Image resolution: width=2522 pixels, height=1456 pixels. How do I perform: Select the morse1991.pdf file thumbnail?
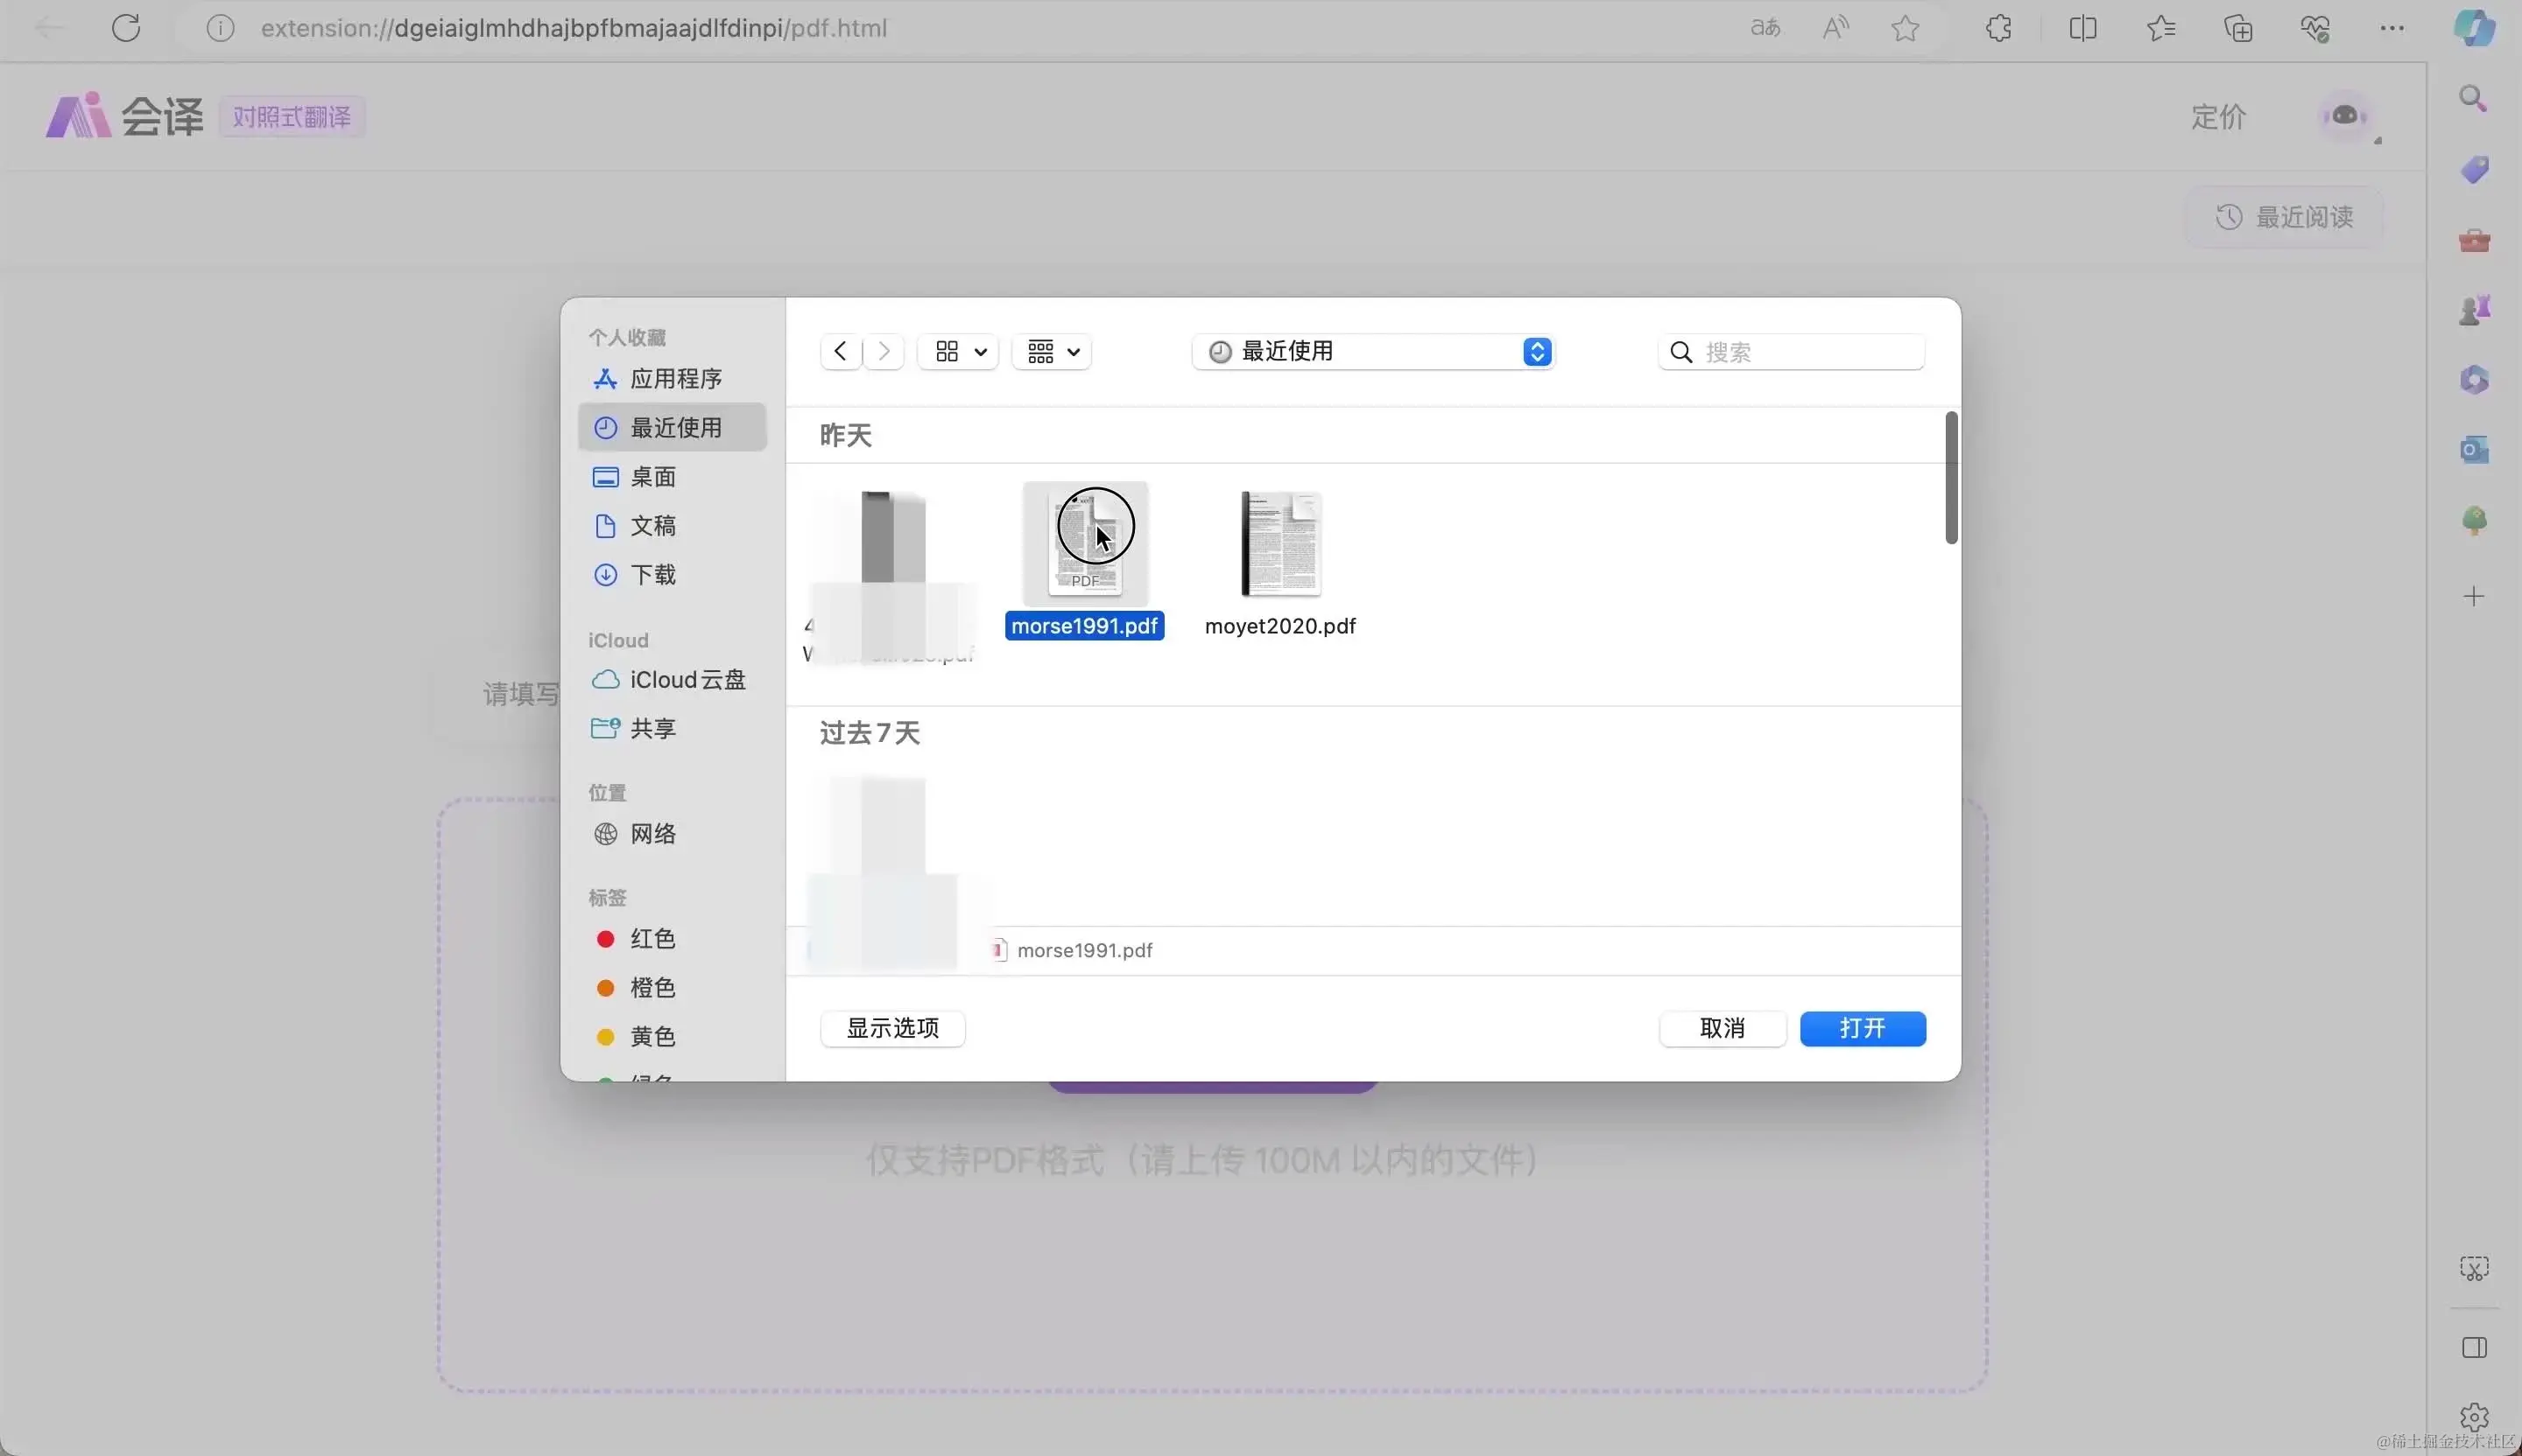point(1086,543)
